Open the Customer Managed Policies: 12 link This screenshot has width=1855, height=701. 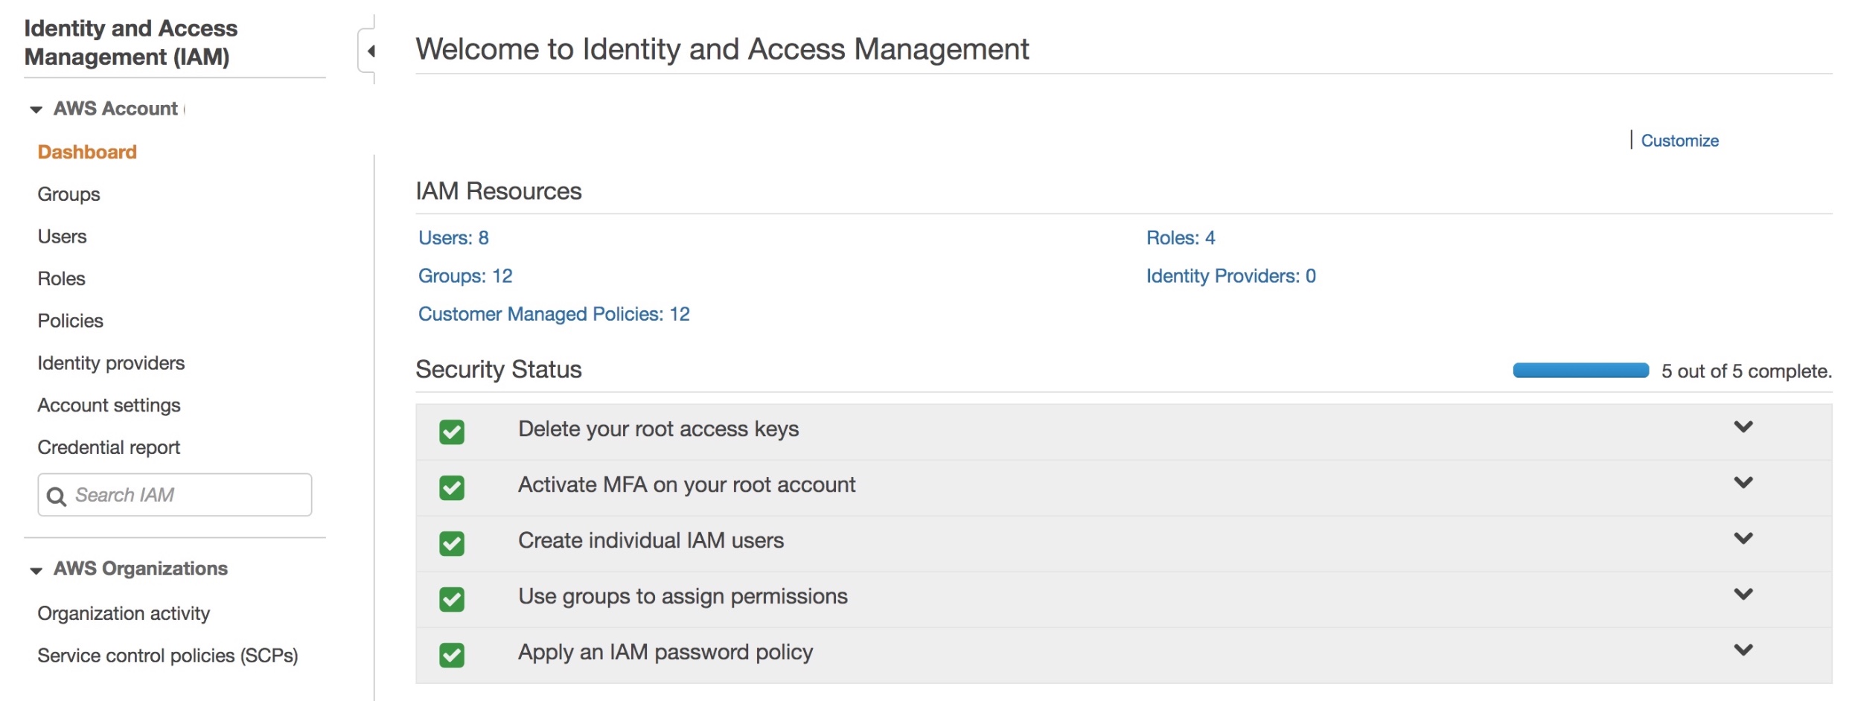coord(554,314)
